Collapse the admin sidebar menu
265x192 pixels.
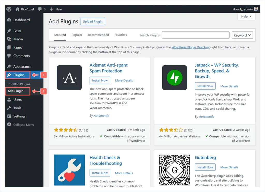(9, 124)
